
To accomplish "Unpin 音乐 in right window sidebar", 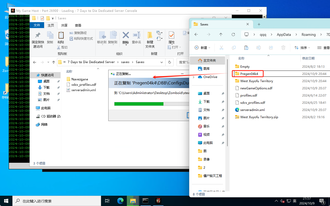I will click(x=223, y=126).
